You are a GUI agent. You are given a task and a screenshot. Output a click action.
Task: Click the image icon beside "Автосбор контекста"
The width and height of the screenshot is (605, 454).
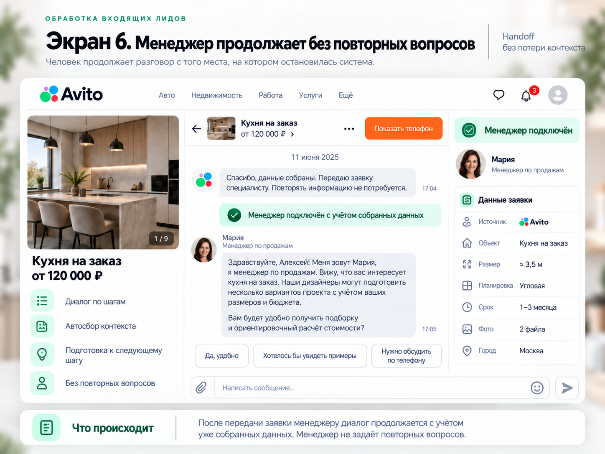tap(42, 326)
